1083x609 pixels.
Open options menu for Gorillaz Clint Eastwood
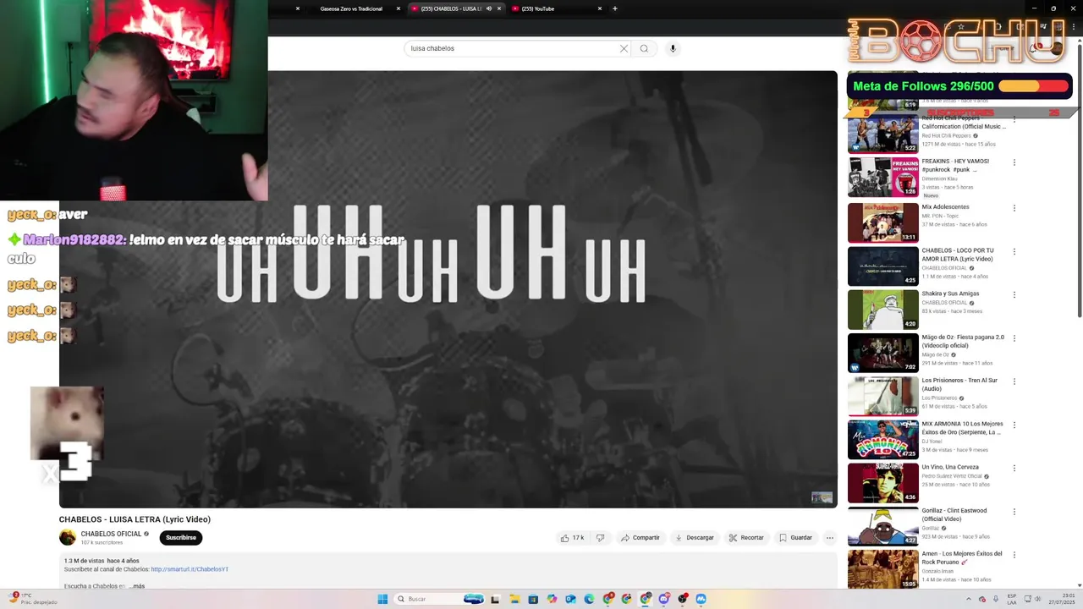(x=1014, y=512)
